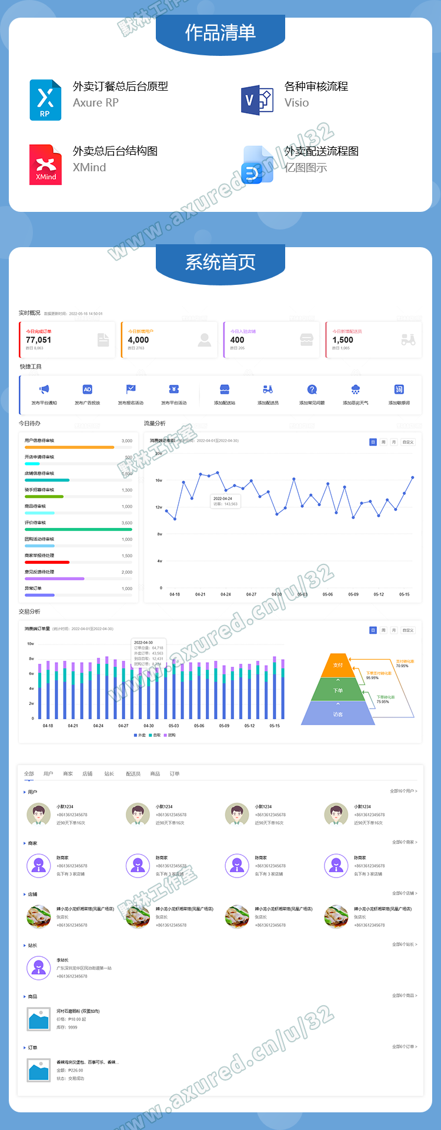441x1130 pixels.
Task: Click the 骑手招募待审核 todo row
Action: click(x=78, y=493)
